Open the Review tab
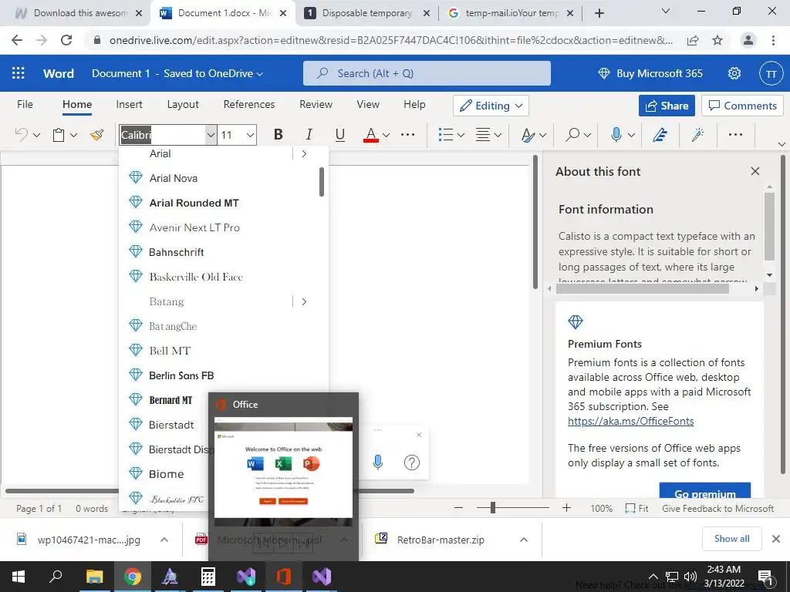 click(316, 104)
